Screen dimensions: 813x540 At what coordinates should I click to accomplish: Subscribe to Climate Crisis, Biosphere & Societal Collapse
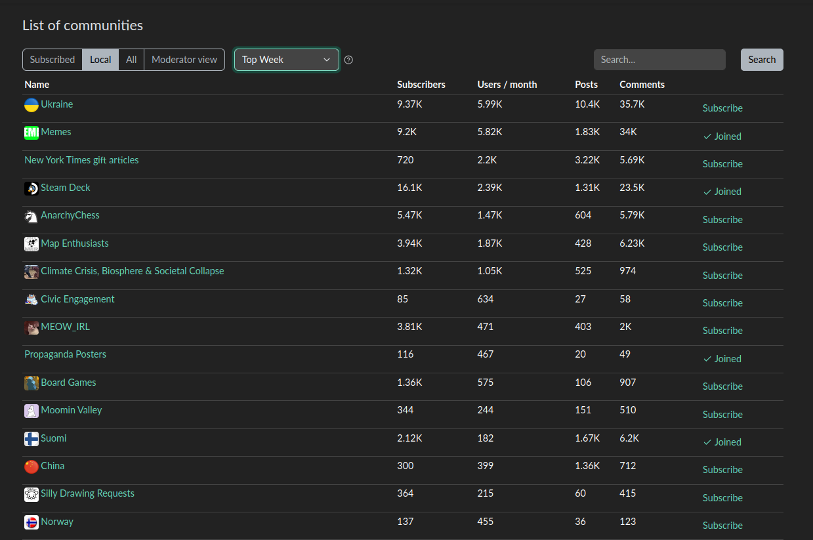(722, 276)
